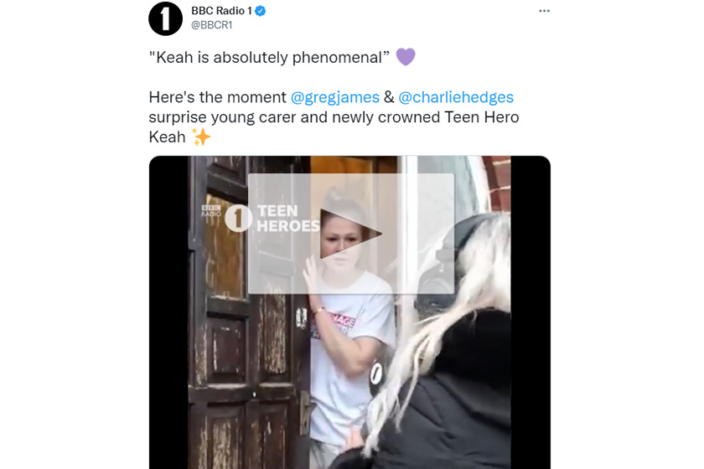This screenshot has height=469, width=704.
Task: Click the BBC Radio 1 display name
Action: 221,11
